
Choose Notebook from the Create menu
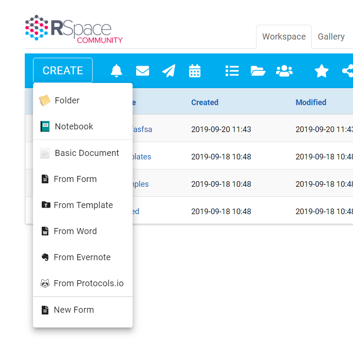coord(83,126)
